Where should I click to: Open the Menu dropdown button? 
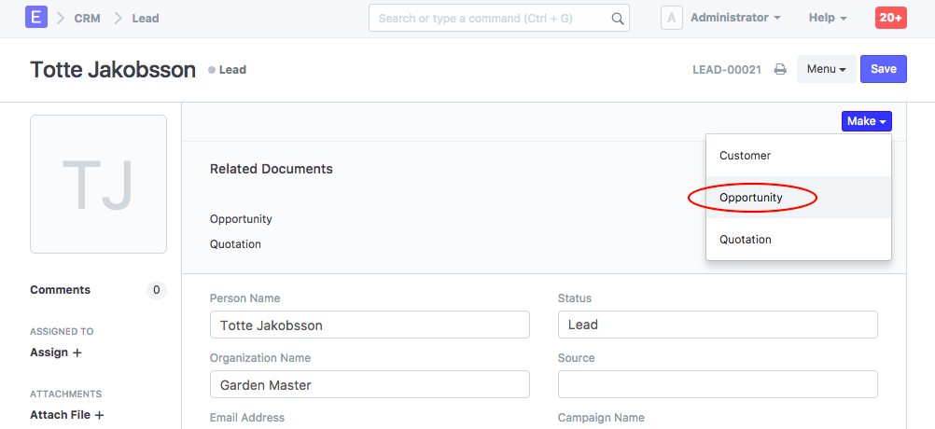[826, 70]
